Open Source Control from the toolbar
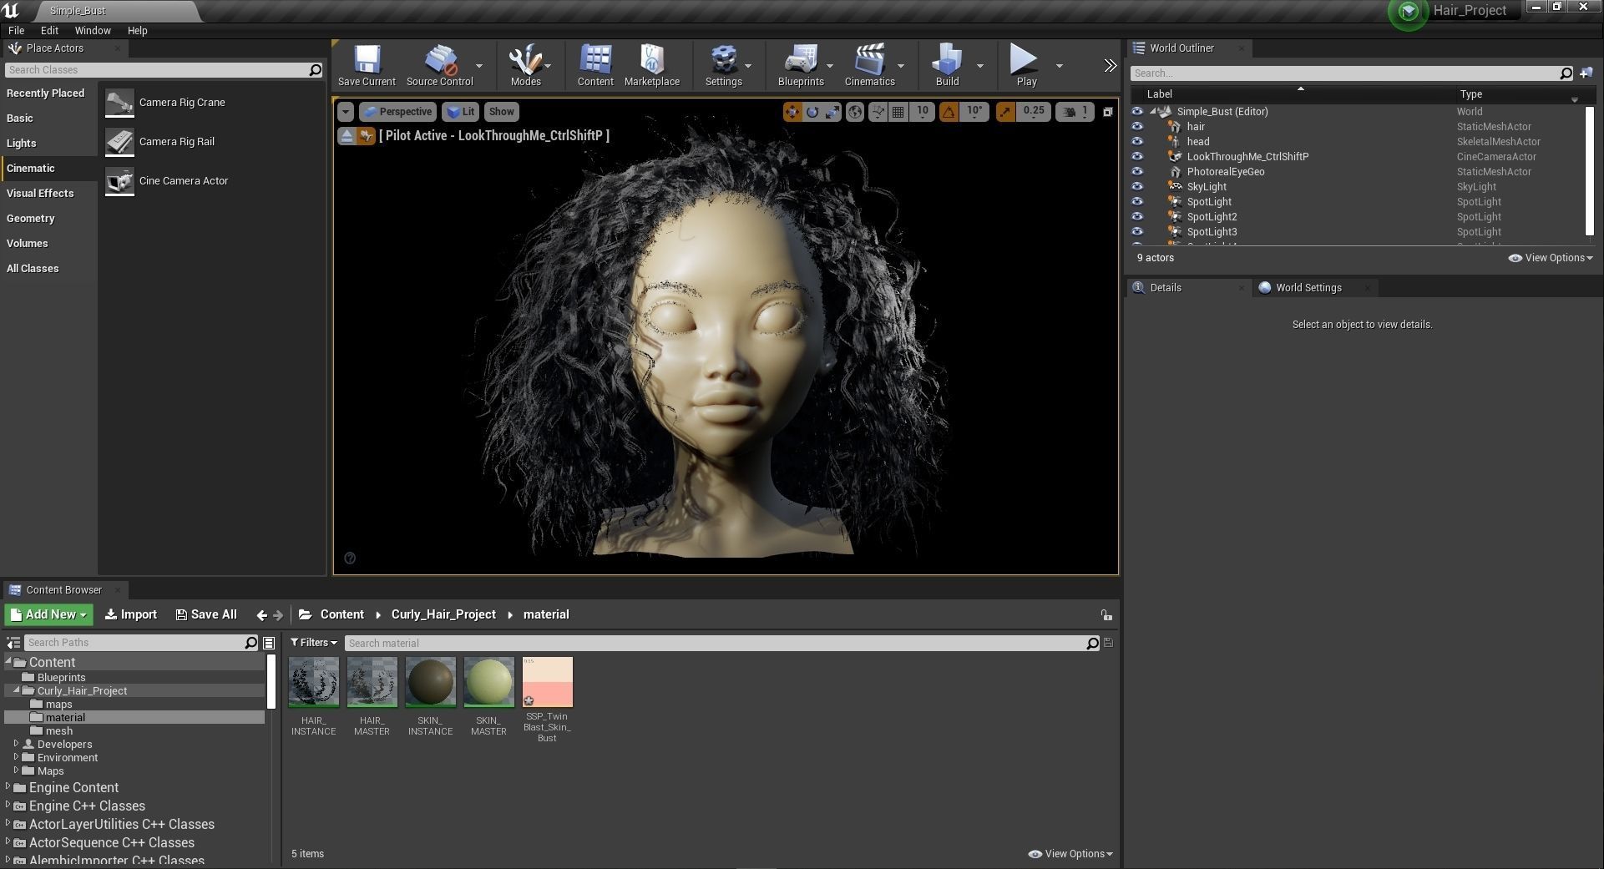This screenshot has width=1604, height=869. pyautogui.click(x=439, y=65)
